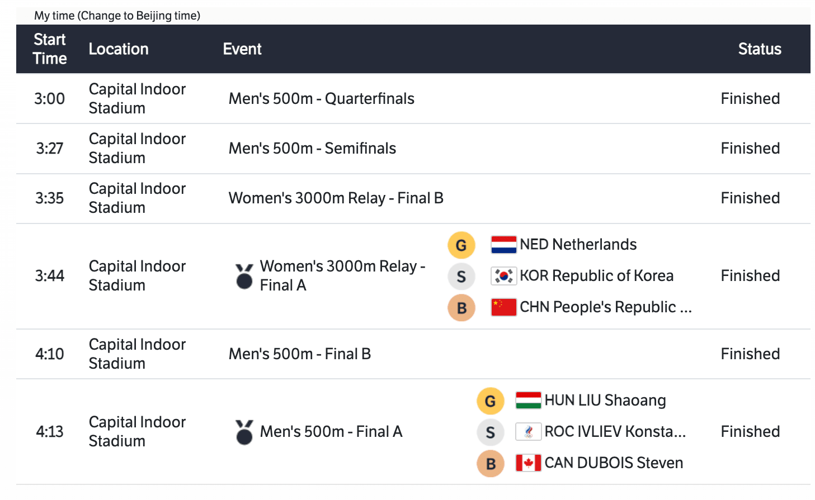Select bronze medalist CAN DUBOIS Steven
Screen dimensions: 815x500
tap(613, 463)
